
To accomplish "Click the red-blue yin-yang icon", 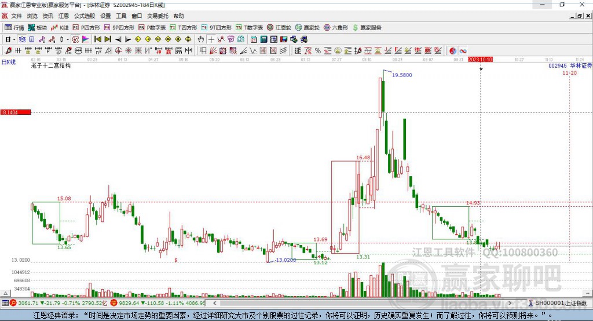I will 453,51.
